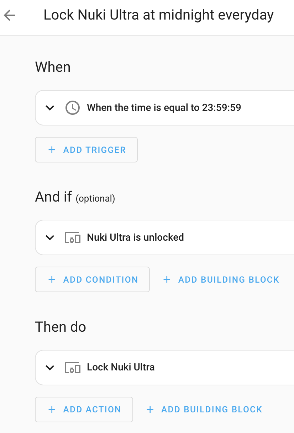Open the Nuki Ultra is unlocked condition row
The image size is (294, 433).
[x=164, y=237]
